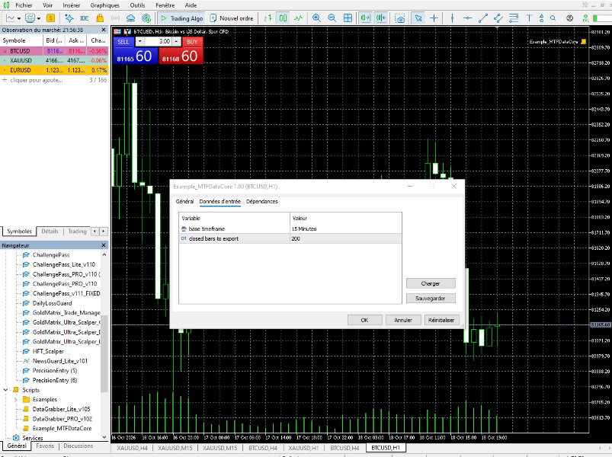Click the closed bars to export value 200
Screen dimensions: 612x457
tap(346, 238)
